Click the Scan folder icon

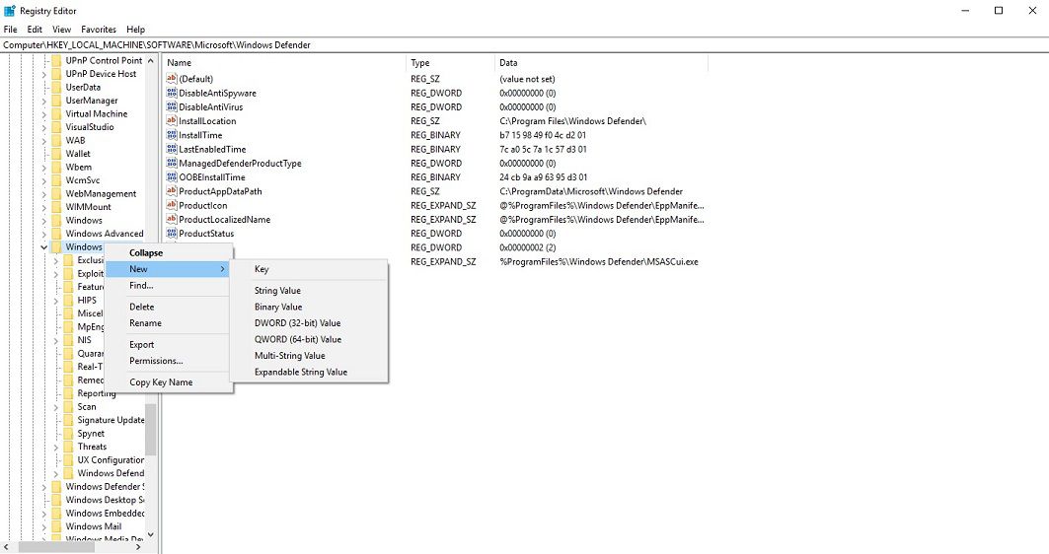point(69,406)
